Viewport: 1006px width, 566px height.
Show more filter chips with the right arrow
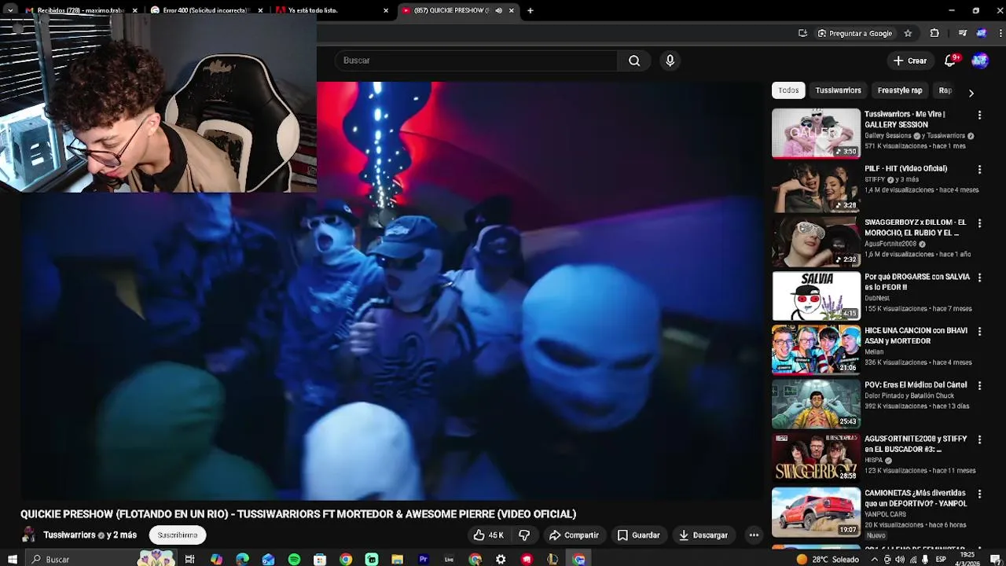click(971, 93)
